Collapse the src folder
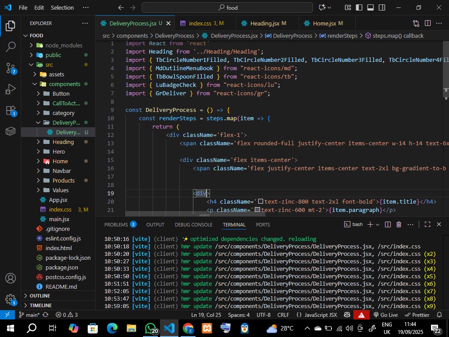 coord(58,65)
